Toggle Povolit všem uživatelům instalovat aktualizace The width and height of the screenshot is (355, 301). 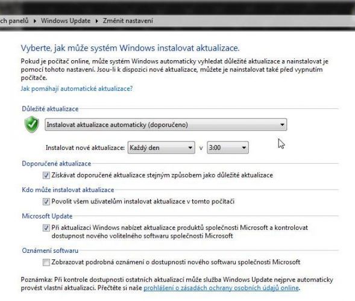(46, 202)
